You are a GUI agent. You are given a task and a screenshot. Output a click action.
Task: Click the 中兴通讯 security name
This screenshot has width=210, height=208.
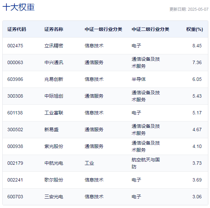click(x=54, y=62)
